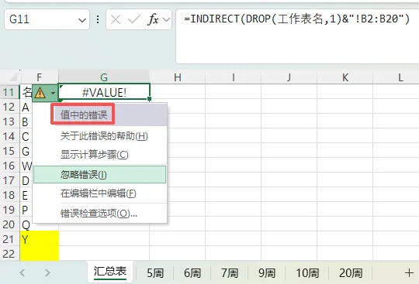Screen dimensions: 419x284
Task: Open '错误检查选项(O)...' entry
Action: (x=99, y=213)
